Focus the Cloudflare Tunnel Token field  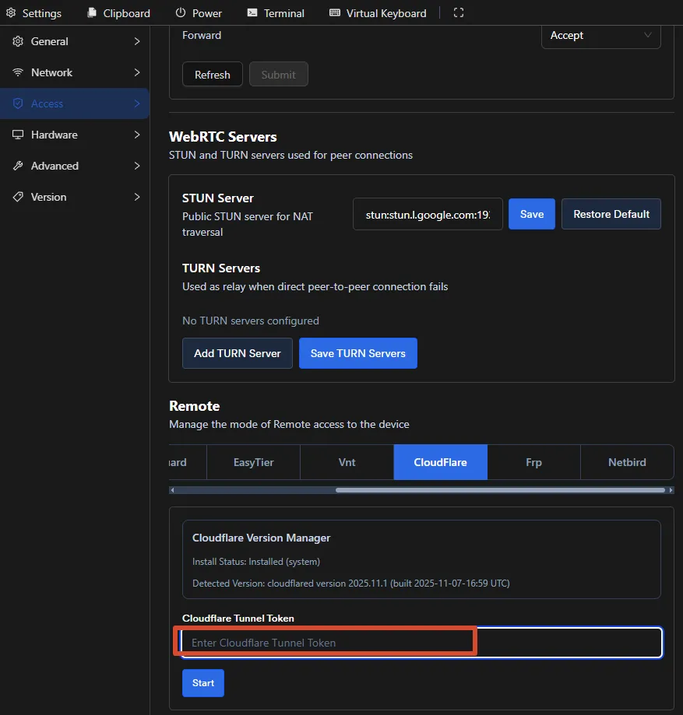pos(421,643)
